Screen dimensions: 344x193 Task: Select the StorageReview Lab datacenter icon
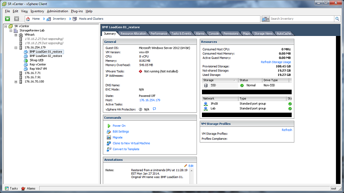point(16,30)
